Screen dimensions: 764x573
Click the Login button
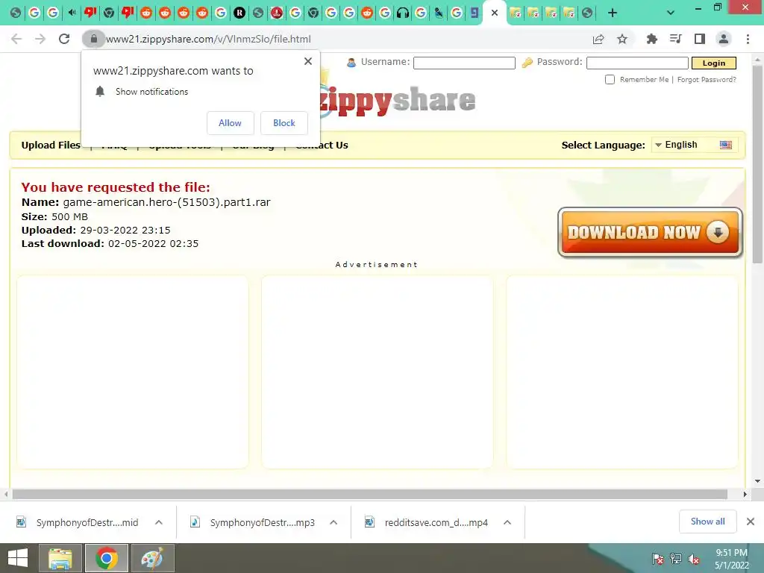(714, 63)
